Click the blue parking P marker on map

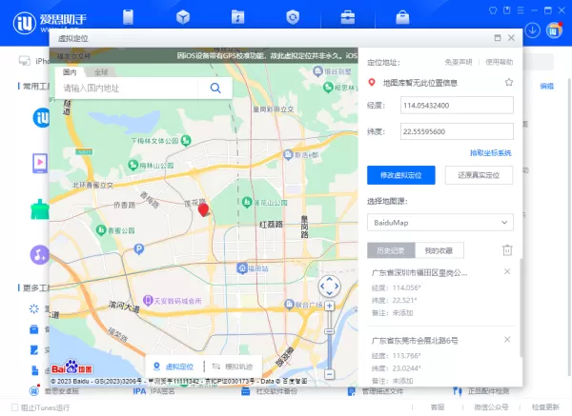(x=138, y=248)
